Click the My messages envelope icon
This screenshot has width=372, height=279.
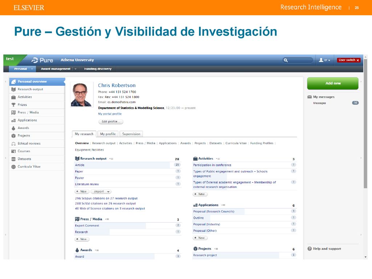click(x=310, y=97)
